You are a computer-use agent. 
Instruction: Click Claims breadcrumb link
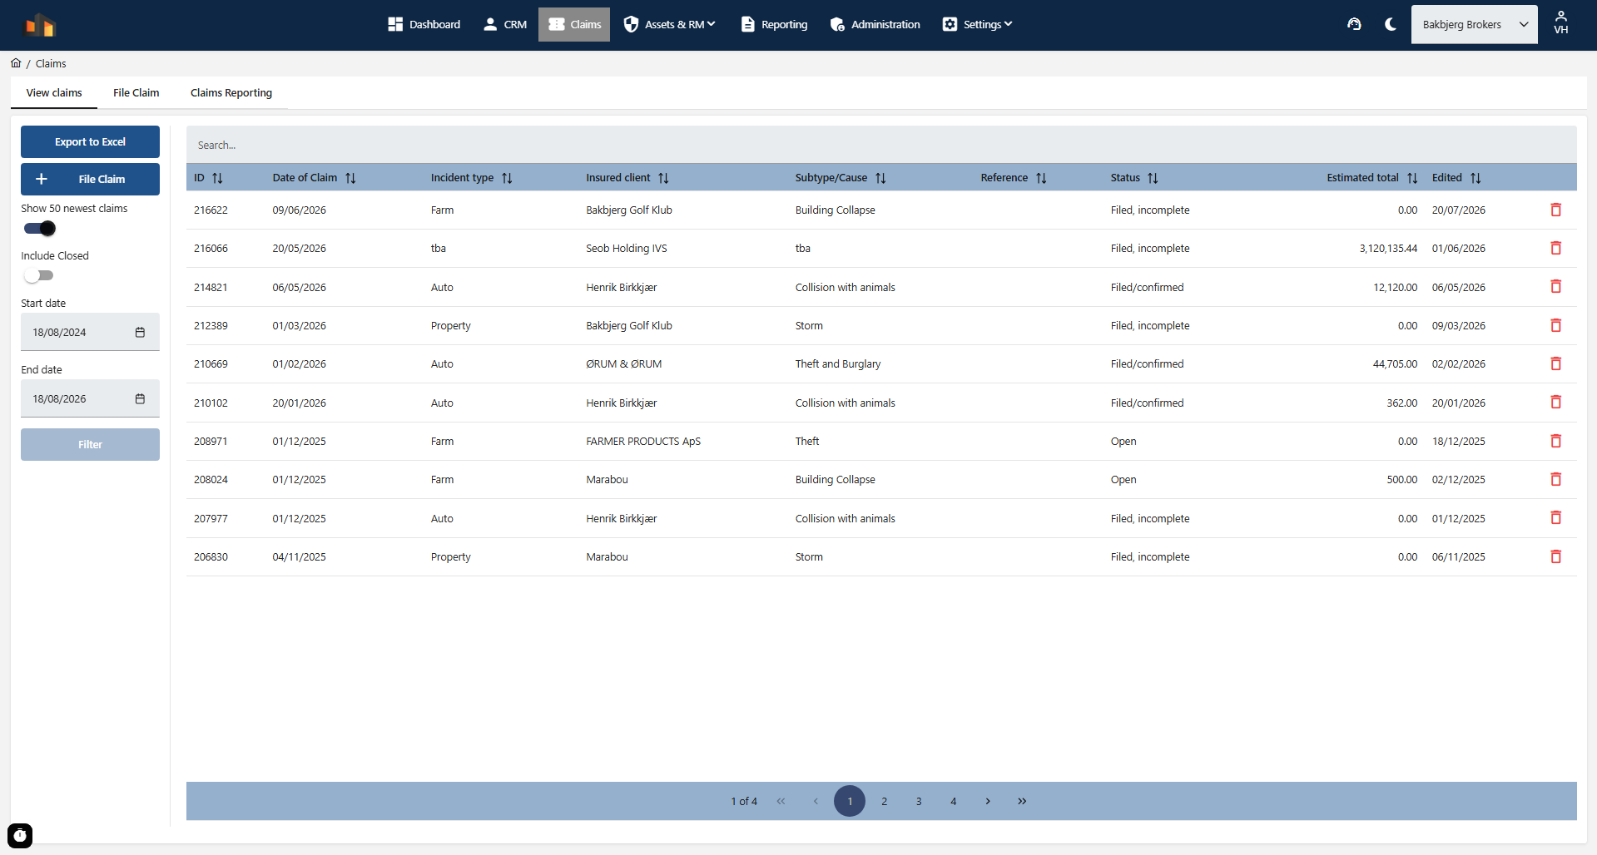(51, 63)
